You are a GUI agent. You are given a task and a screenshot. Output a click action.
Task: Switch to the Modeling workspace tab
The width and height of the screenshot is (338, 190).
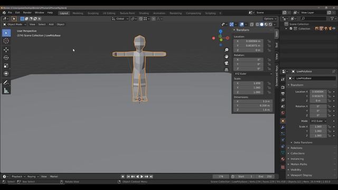(x=78, y=13)
